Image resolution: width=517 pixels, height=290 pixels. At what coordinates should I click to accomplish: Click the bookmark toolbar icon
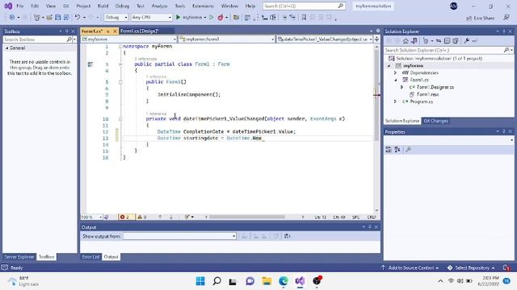pos(304,18)
